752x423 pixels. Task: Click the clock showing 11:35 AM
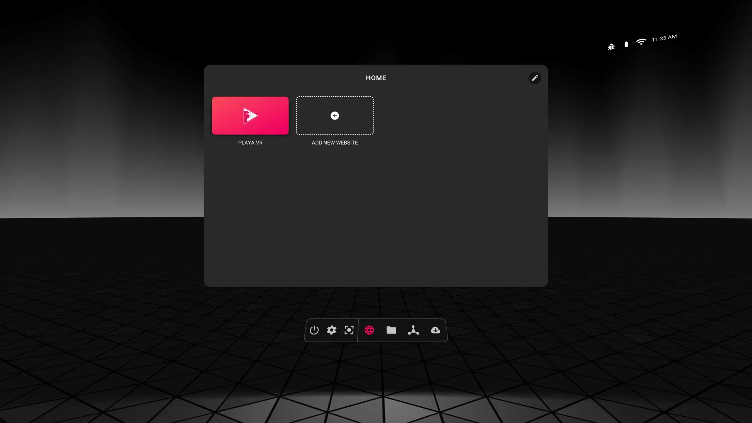[x=663, y=38]
